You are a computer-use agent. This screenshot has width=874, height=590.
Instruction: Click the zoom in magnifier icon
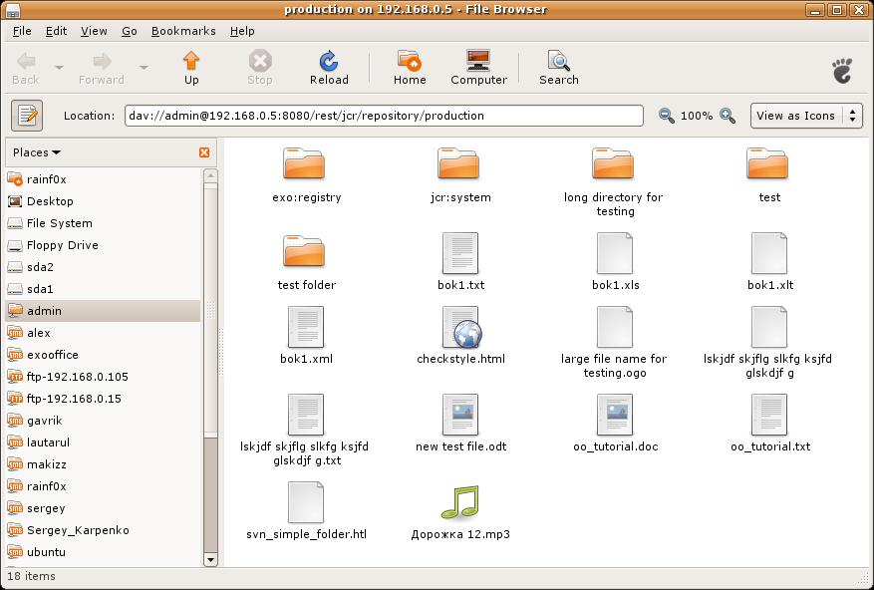pyautogui.click(x=728, y=116)
